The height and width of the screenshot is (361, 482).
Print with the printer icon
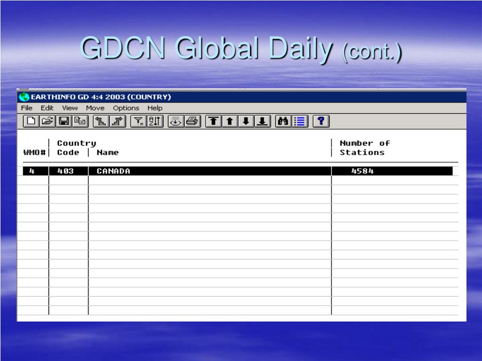[193, 121]
